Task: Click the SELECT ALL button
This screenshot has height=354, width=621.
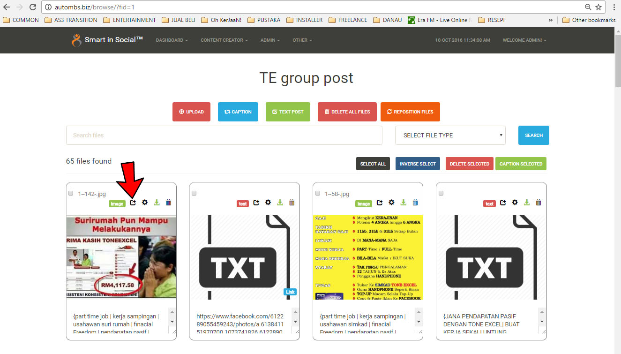Action: pos(373,164)
